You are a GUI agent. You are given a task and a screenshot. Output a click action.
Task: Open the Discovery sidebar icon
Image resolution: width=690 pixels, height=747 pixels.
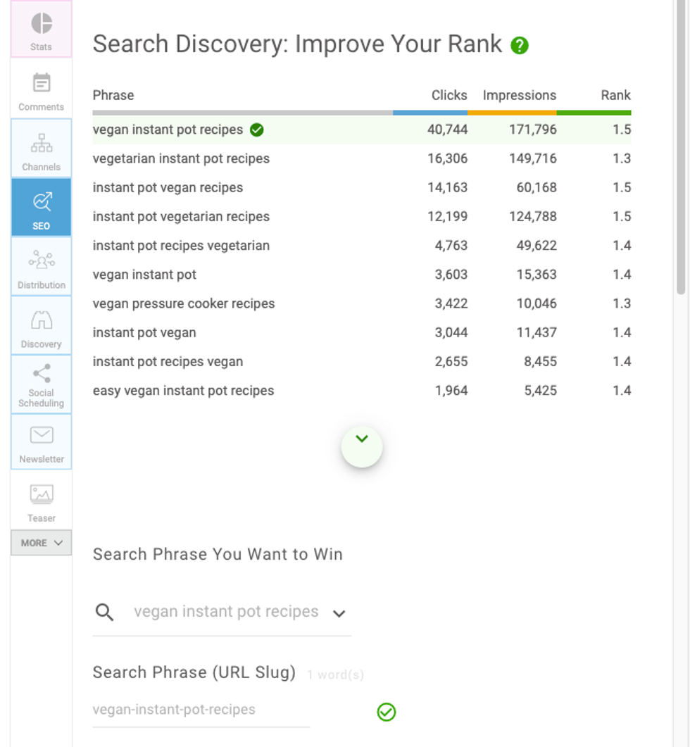pyautogui.click(x=42, y=327)
